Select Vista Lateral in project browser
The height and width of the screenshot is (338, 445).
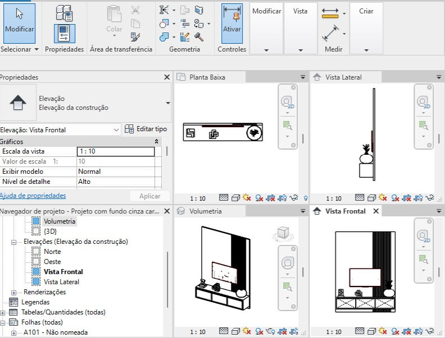(61, 281)
